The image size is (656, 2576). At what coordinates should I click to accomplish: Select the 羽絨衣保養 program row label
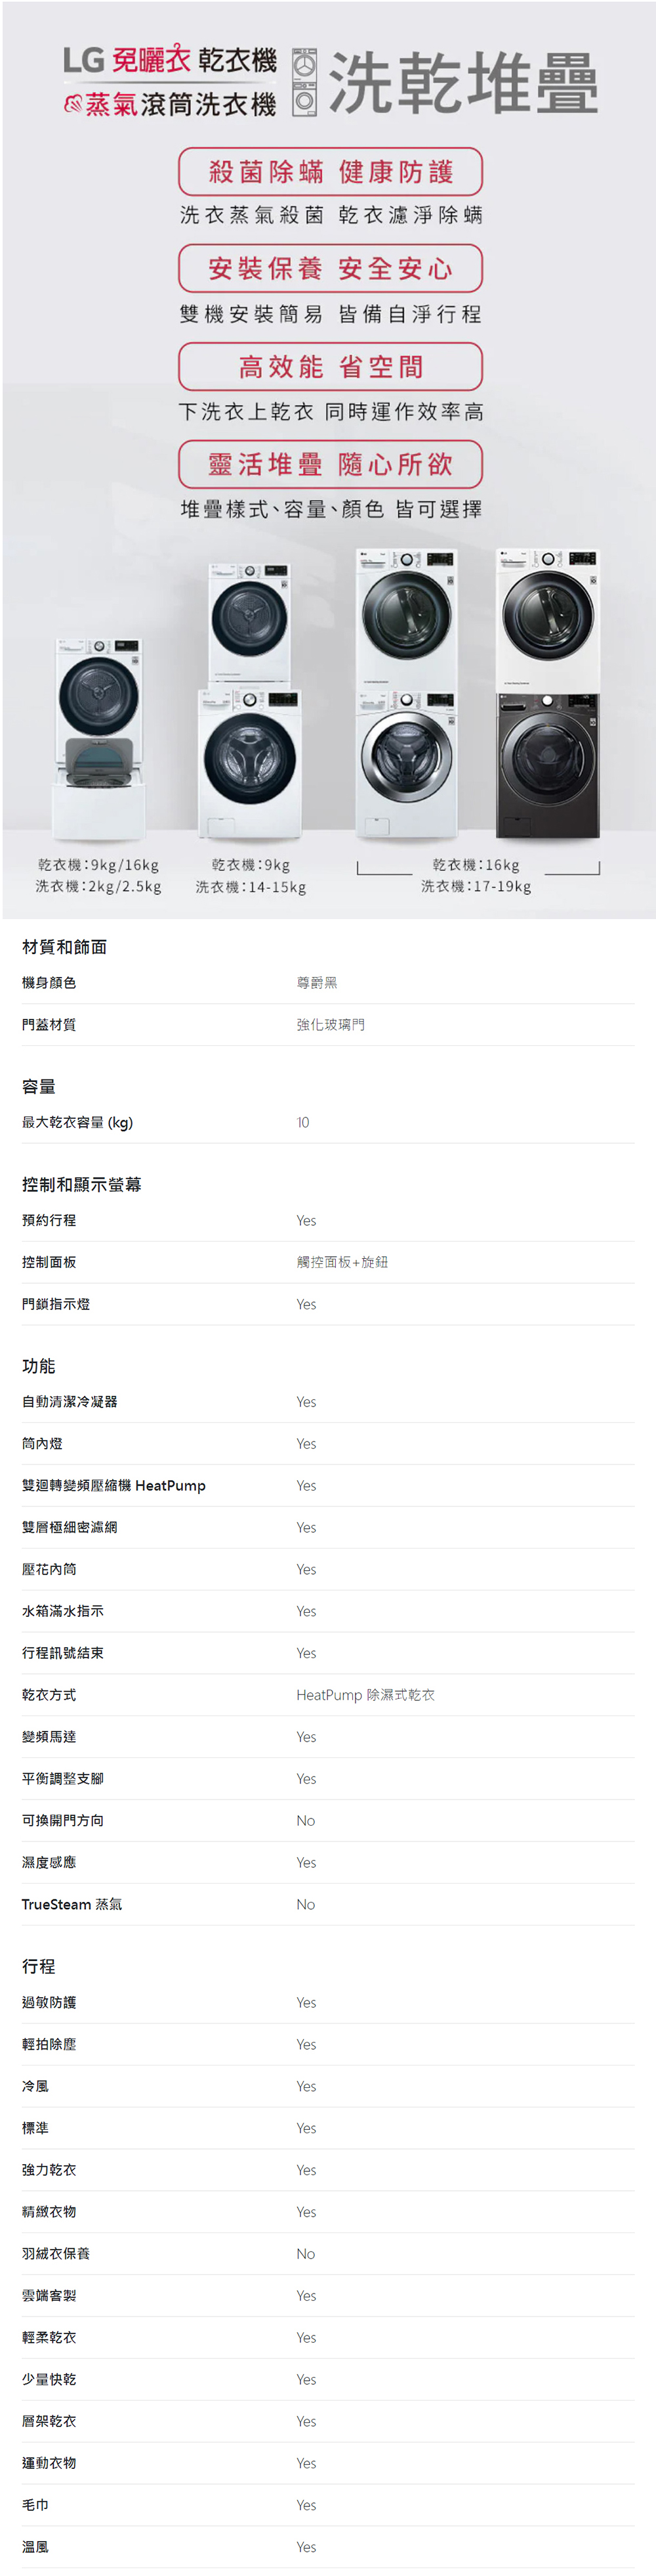click(x=56, y=2254)
